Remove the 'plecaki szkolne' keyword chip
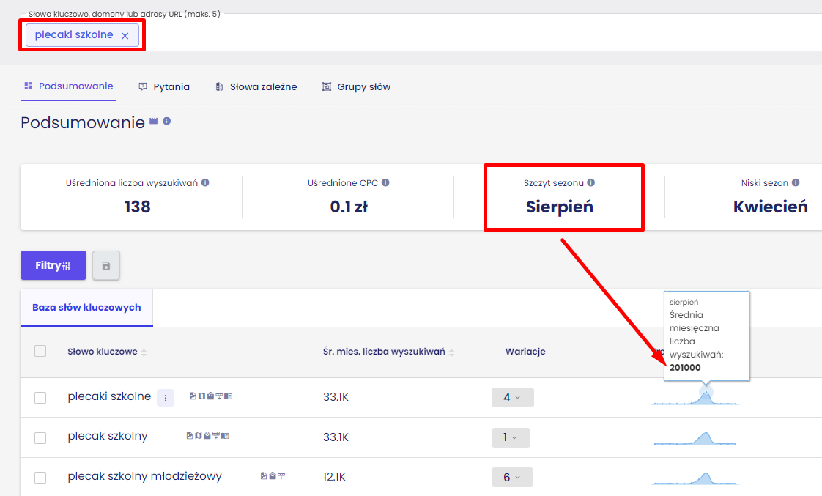822x496 pixels. coord(125,36)
